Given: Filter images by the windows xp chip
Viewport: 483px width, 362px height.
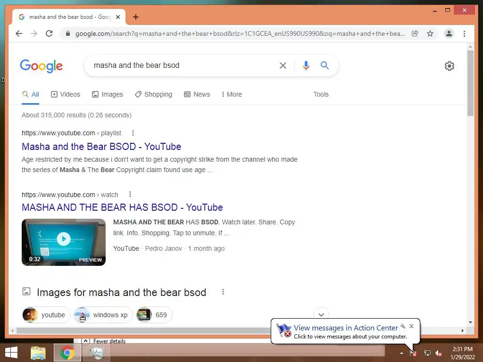Looking at the screenshot, I should tap(103, 315).
